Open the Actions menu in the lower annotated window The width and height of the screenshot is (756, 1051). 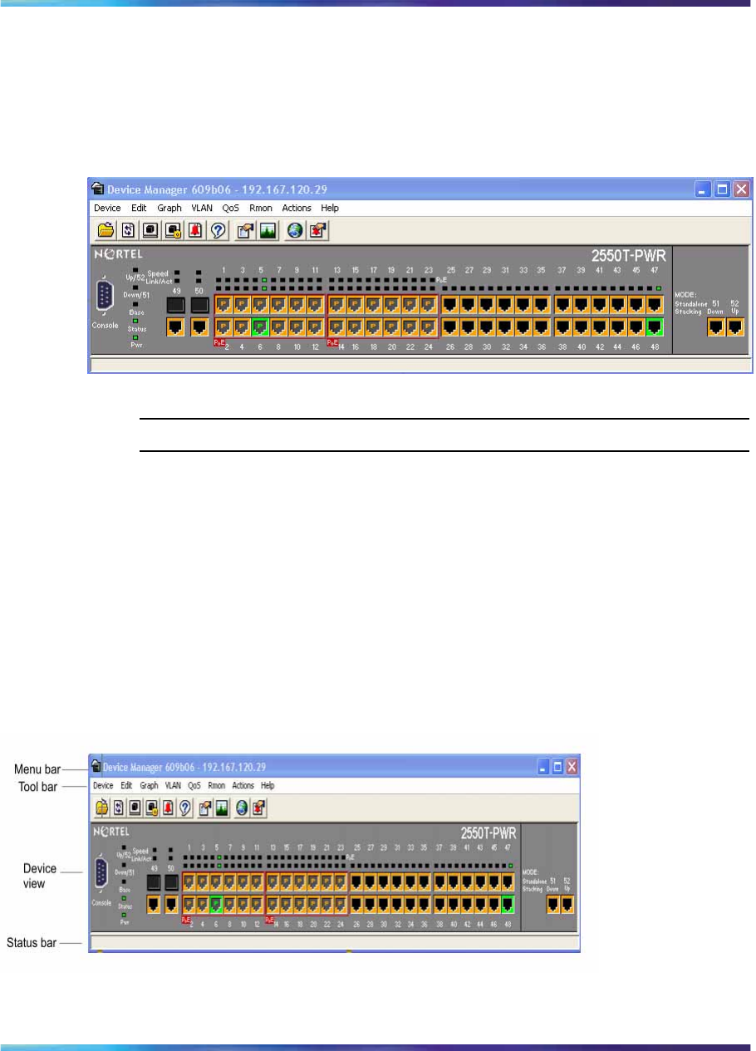(x=243, y=785)
